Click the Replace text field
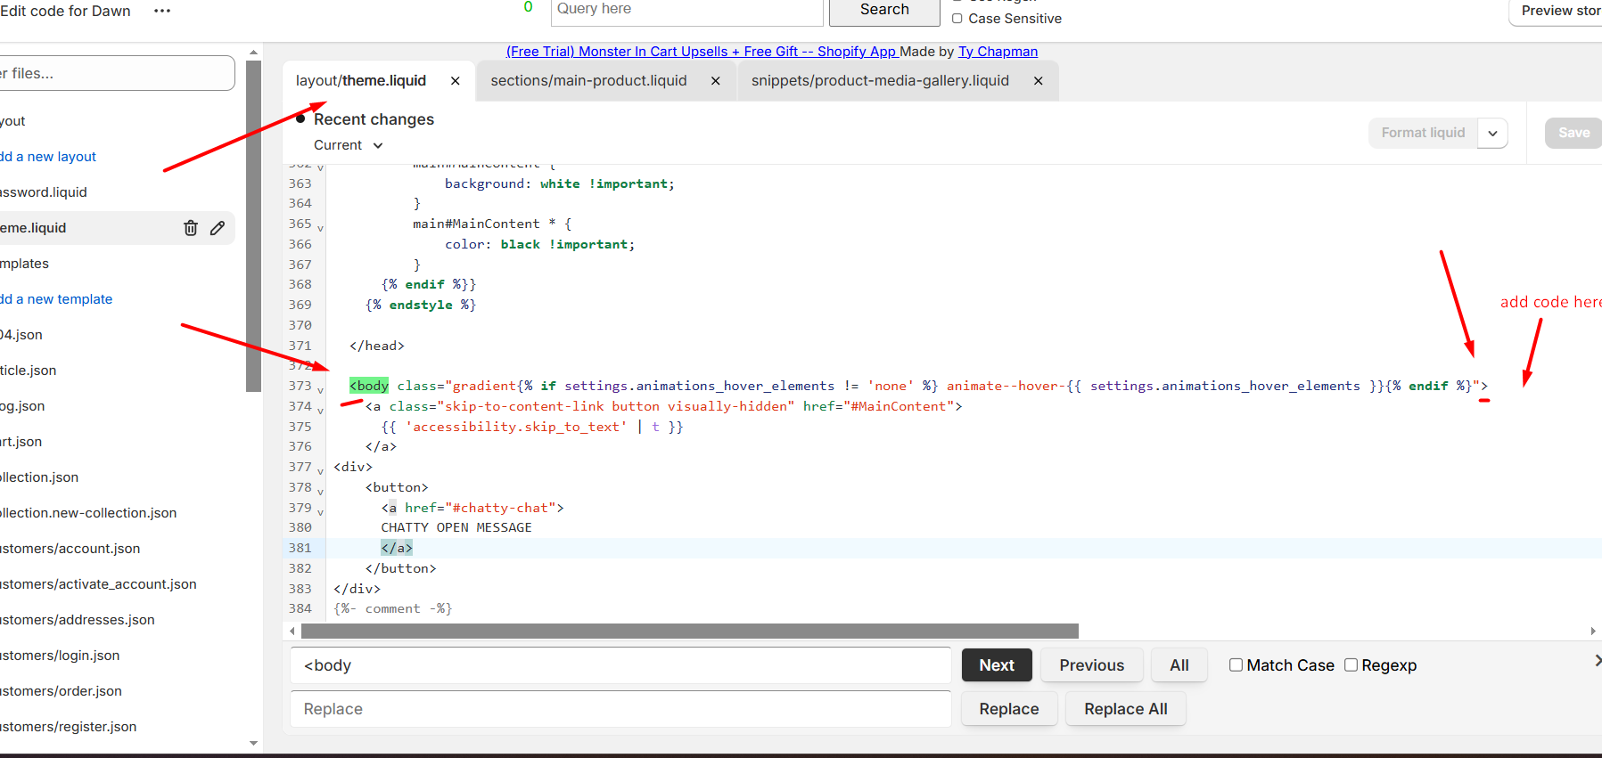The width and height of the screenshot is (1602, 758). (621, 709)
